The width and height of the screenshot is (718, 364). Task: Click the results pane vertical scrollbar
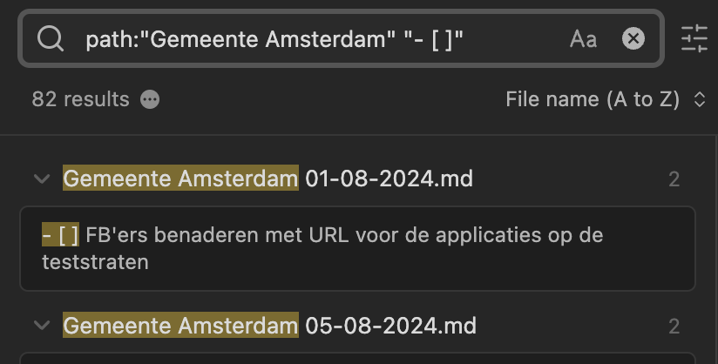coord(715,250)
